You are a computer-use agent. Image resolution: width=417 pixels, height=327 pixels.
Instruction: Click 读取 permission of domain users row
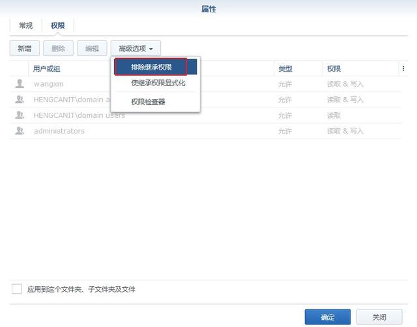point(334,115)
